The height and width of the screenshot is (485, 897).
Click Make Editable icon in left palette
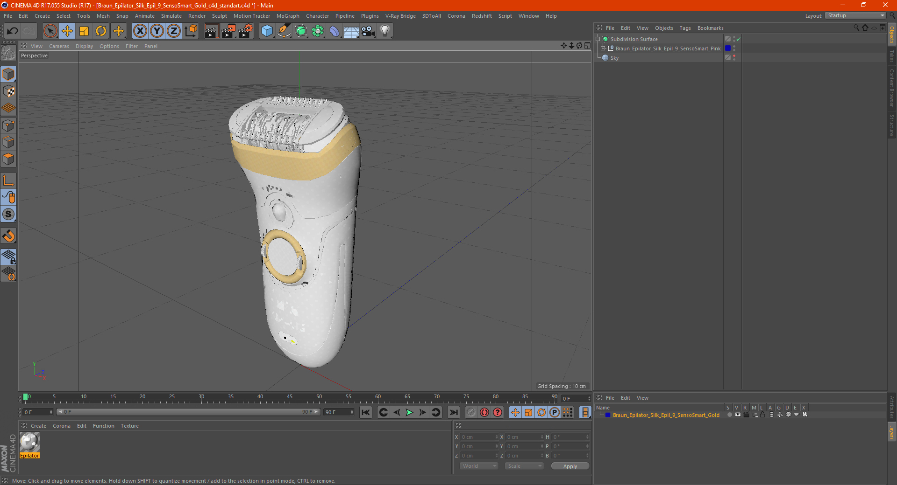[x=8, y=53]
